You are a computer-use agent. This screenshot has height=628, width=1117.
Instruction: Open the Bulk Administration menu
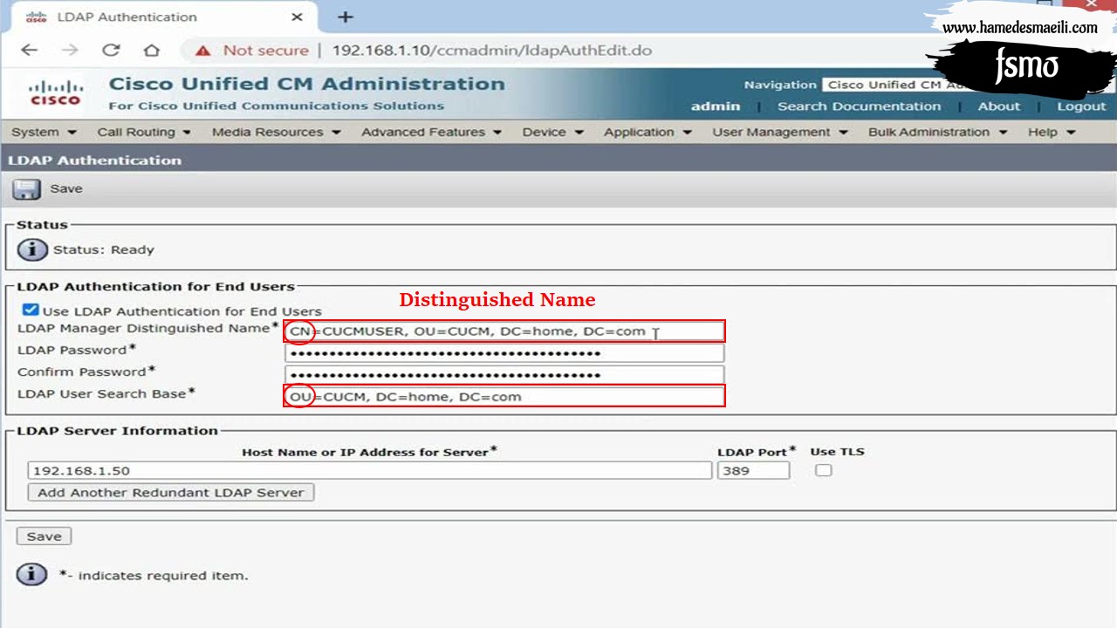coord(937,132)
